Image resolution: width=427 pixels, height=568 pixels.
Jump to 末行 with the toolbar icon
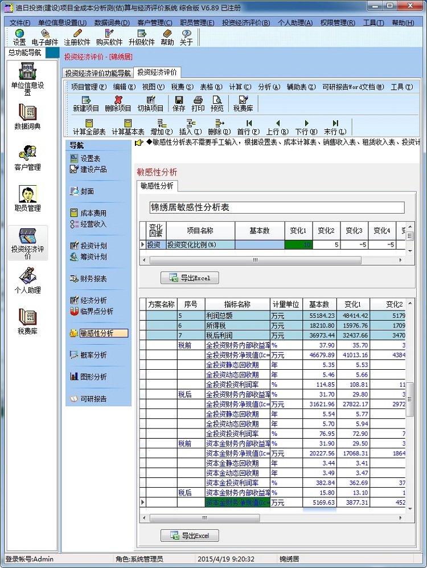(335, 127)
